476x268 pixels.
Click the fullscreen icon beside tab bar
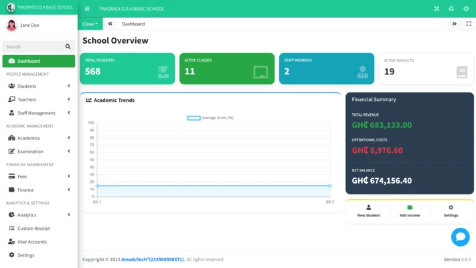469,23
